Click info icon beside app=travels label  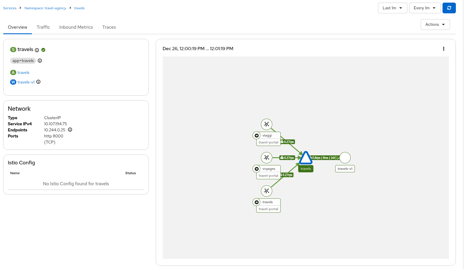point(40,61)
